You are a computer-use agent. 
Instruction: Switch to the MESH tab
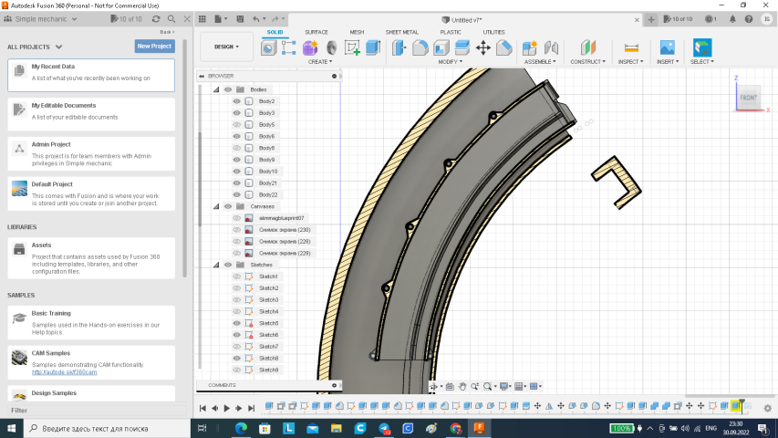click(357, 32)
